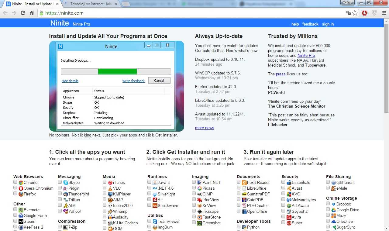The image size is (389, 231).
Task: Switch to the Ninite browser tab
Action: tap(32, 4)
